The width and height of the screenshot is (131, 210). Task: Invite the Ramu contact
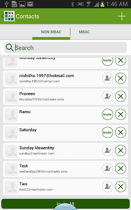pyautogui.click(x=107, y=114)
